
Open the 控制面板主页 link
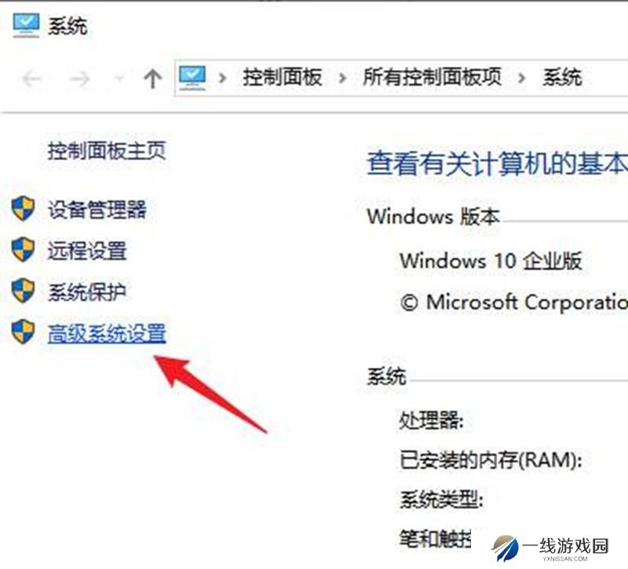[x=107, y=151]
